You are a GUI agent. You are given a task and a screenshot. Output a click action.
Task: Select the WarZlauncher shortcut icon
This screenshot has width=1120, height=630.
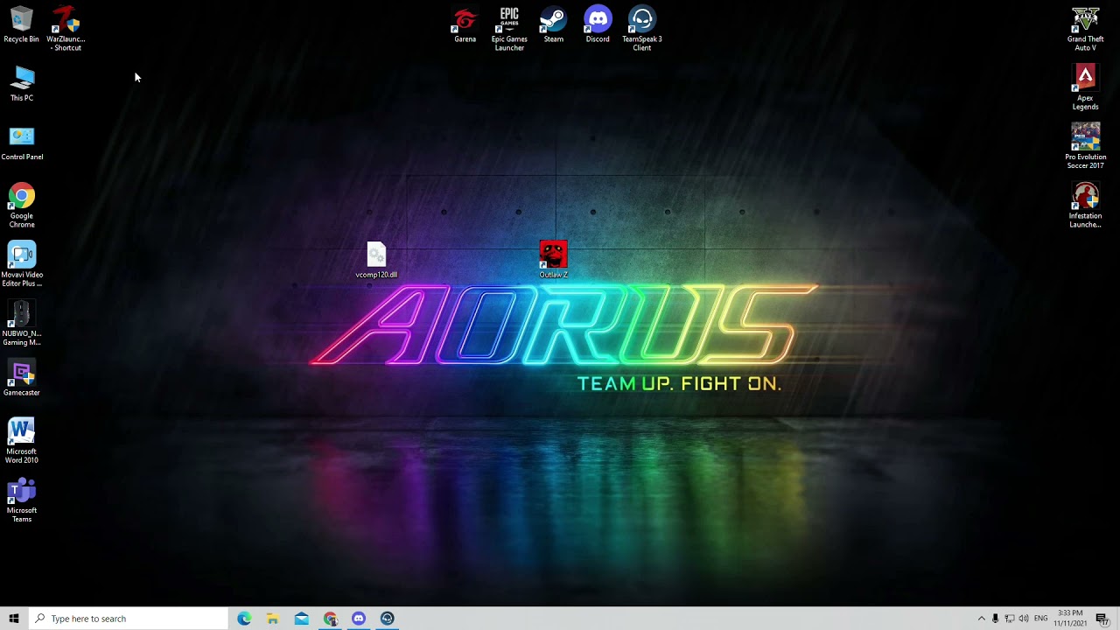click(x=66, y=28)
